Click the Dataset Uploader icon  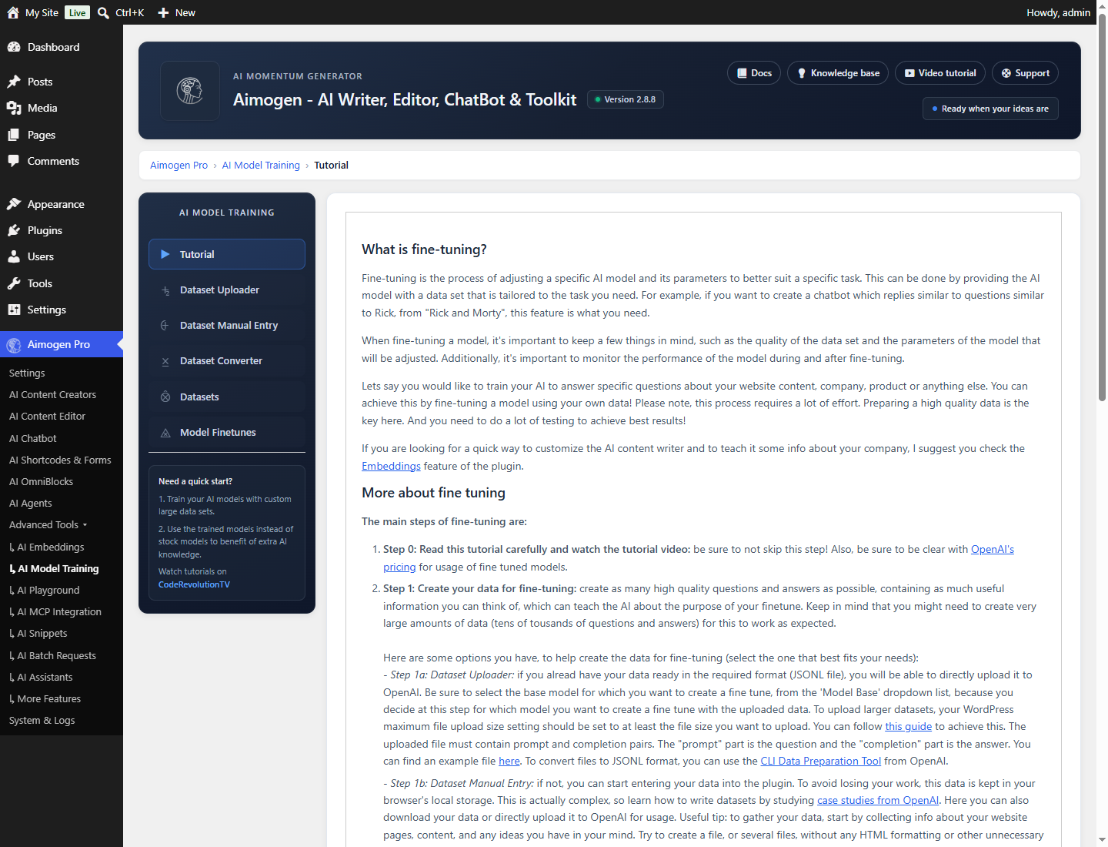165,290
